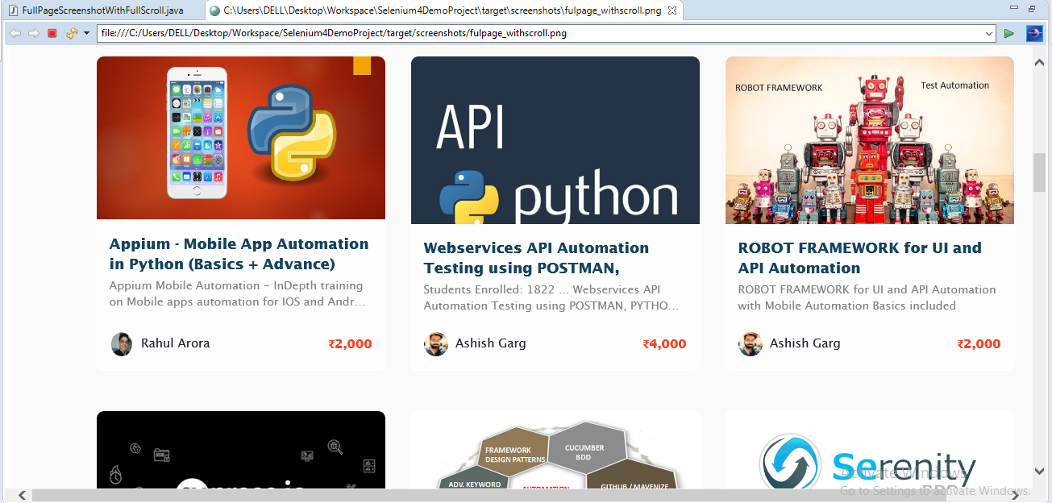The image size is (1052, 503).
Task: Click the ₹4,000 price on Webservices card
Action: click(664, 344)
